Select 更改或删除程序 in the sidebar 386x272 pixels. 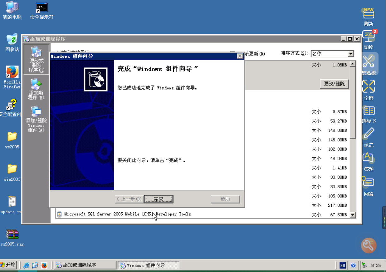(37, 59)
